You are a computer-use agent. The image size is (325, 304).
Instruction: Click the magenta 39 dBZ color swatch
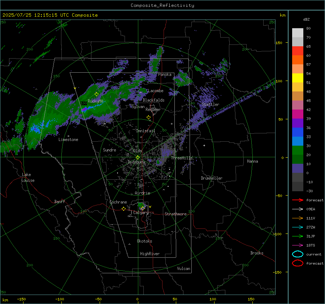tap(298, 114)
